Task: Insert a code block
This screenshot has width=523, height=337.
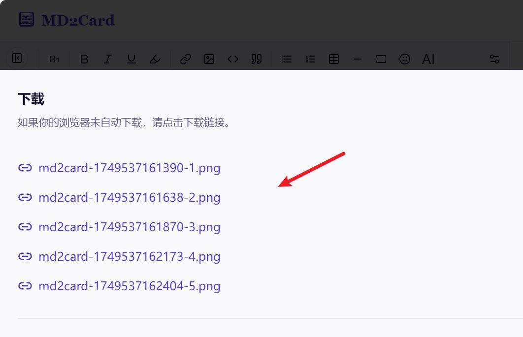Action: pyautogui.click(x=233, y=59)
